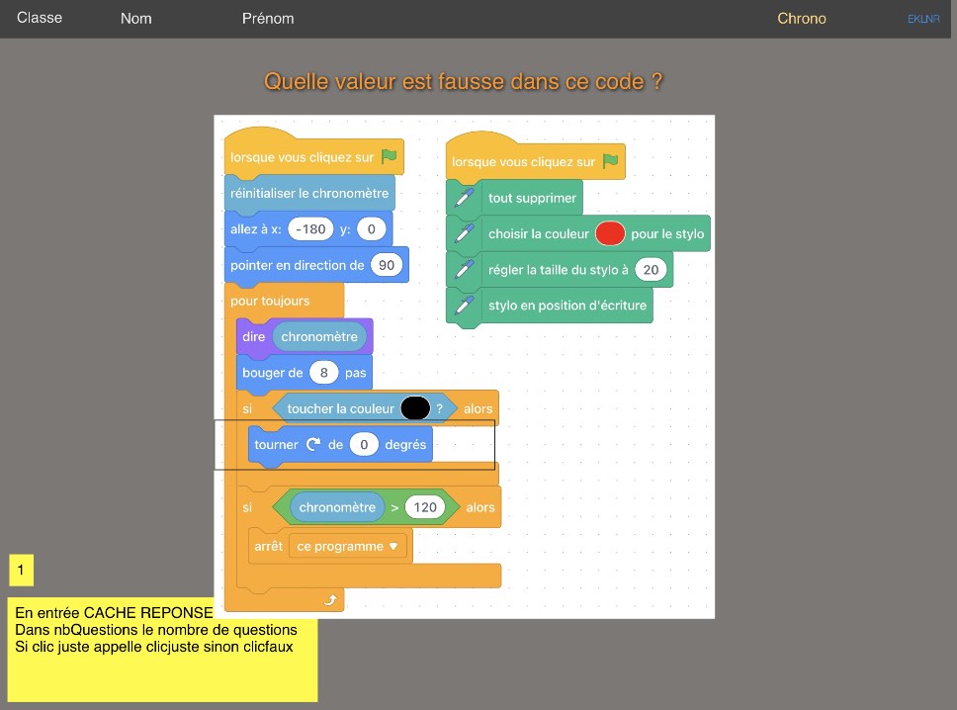Screen dimensions: 957x710
Task: Click the pen size value 20
Action: tap(651, 270)
